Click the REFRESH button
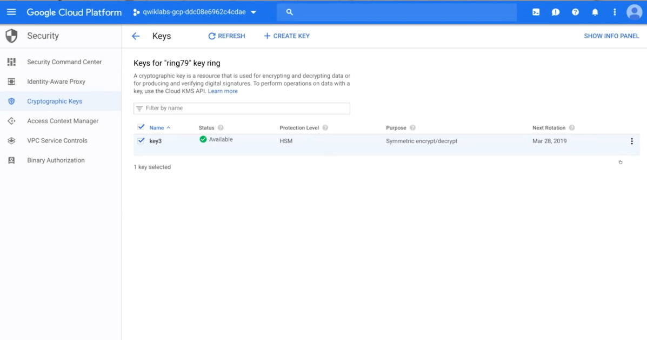Screen dimensions: 647x340 (x=226, y=36)
